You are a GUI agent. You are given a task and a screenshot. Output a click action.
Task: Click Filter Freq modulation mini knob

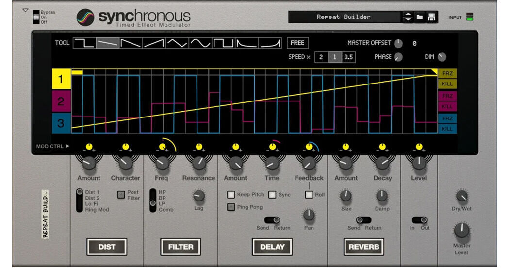point(162,147)
